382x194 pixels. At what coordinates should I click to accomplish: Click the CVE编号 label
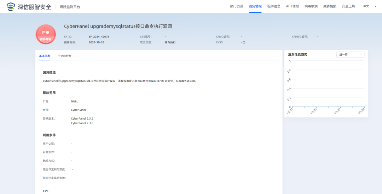[x=146, y=37]
